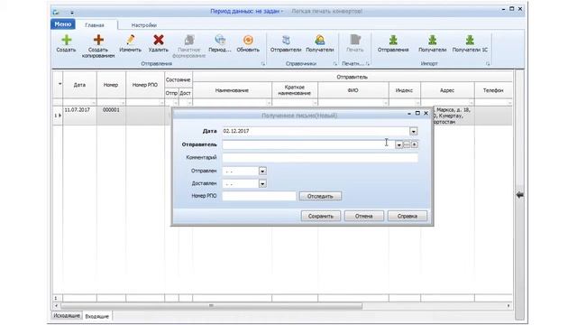This screenshot has width=577, height=325.
Task: Open Период данных dropdown in title bar
Action: pos(246,12)
